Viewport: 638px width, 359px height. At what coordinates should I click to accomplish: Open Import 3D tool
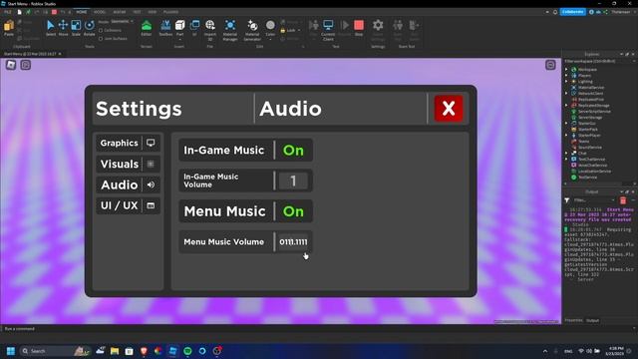210,29
